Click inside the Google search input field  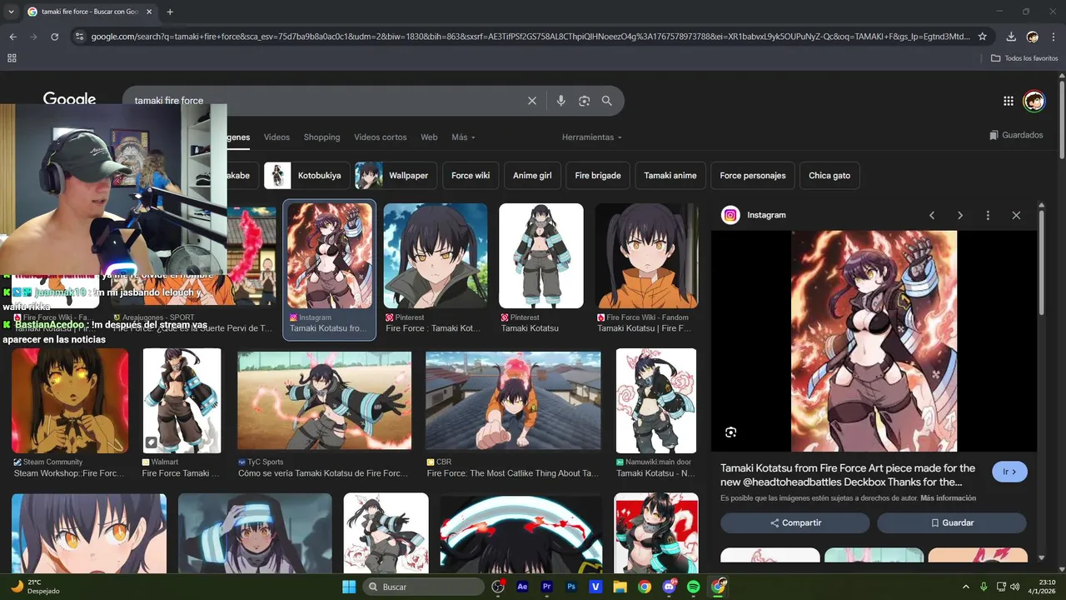coord(325,101)
